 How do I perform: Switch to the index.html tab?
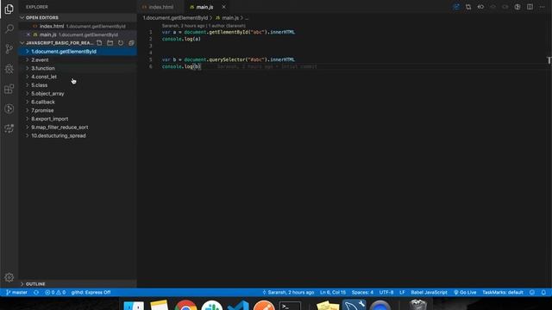coord(161,7)
